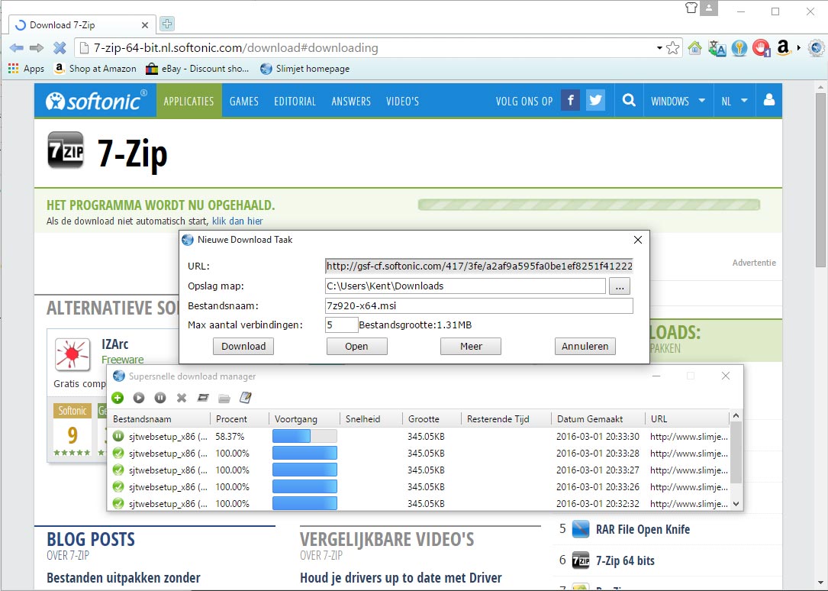Open Softonic Twitter page icon

(x=596, y=100)
